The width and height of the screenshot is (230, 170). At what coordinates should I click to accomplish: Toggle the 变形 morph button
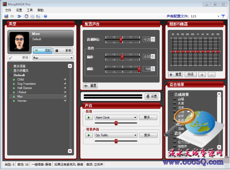point(43,51)
